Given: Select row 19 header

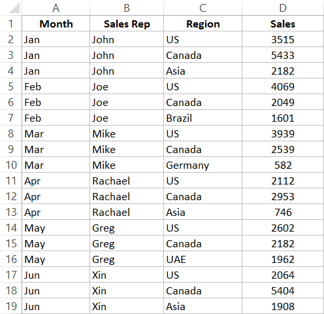Looking at the screenshot, I should click(x=11, y=306).
